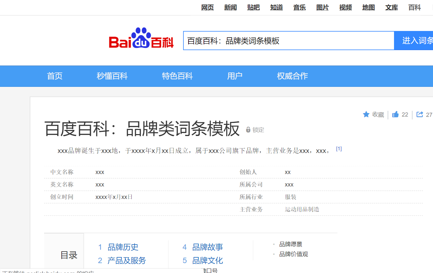
Task: Open the 图片 service from top bar
Action: coord(322,7)
